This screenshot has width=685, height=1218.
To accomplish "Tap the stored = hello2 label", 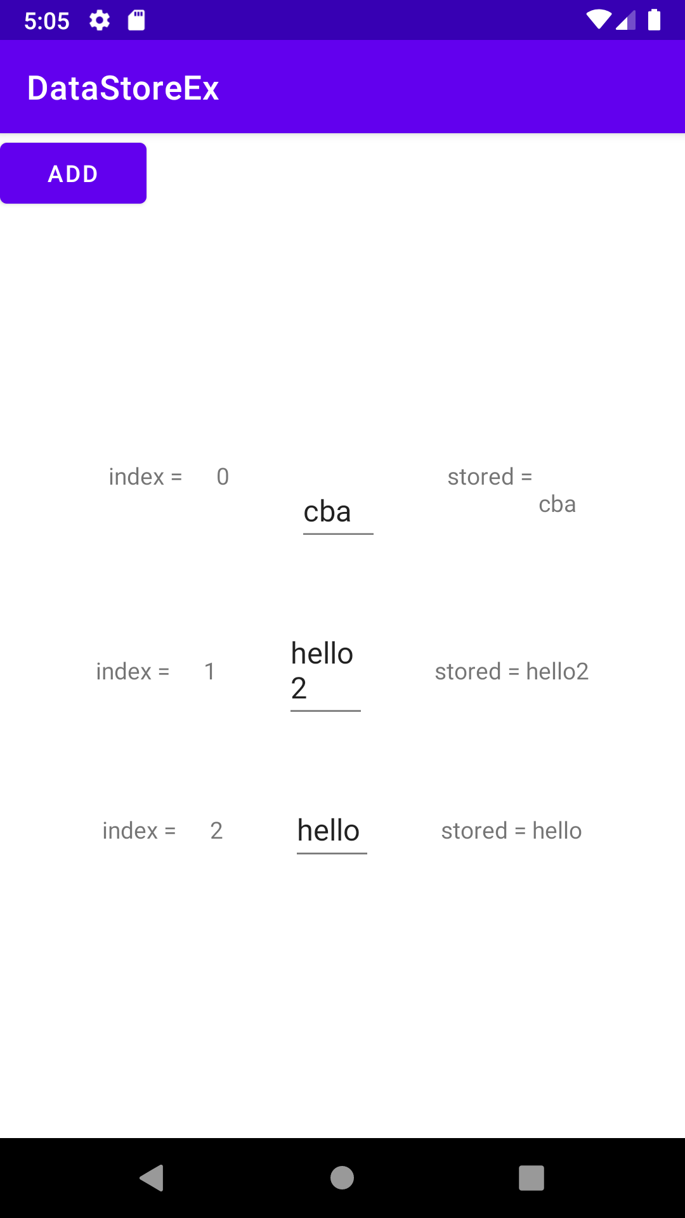I will pos(512,671).
